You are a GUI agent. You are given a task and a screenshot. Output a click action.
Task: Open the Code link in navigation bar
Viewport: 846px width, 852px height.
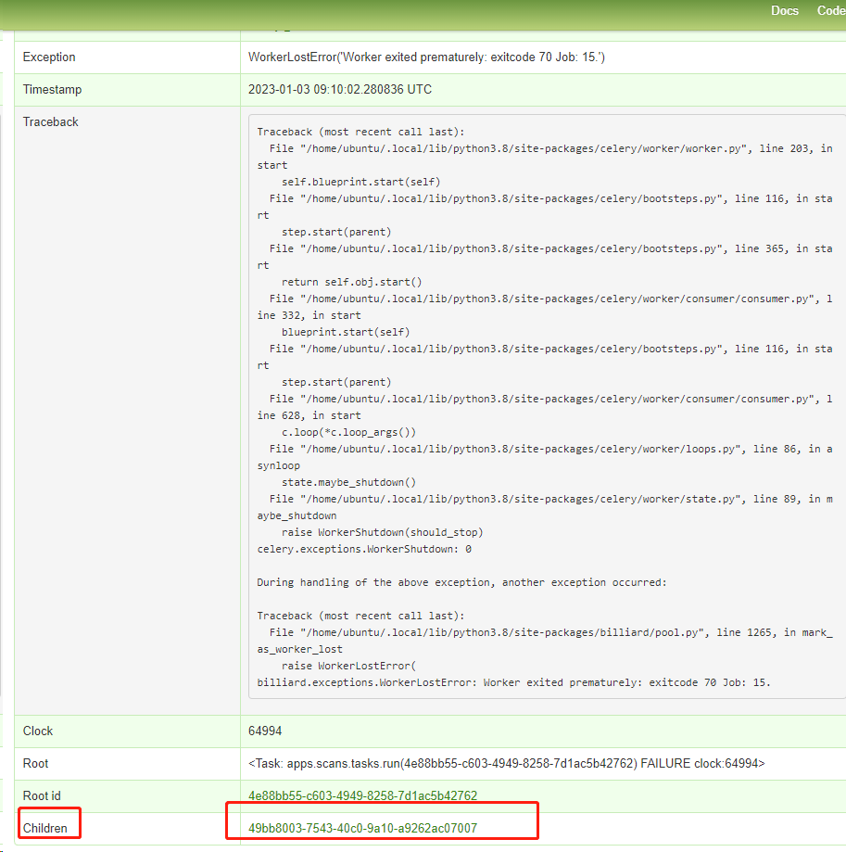click(x=831, y=10)
